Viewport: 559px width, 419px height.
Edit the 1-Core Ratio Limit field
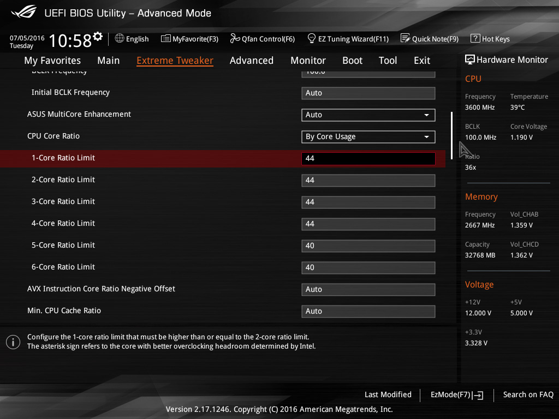368,159
